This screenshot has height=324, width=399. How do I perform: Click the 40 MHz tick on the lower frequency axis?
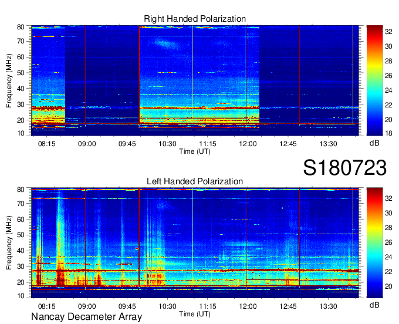[x=21, y=251]
